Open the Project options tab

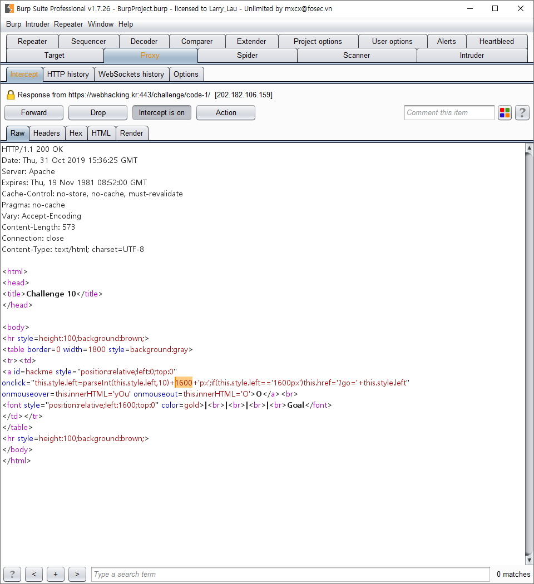pyautogui.click(x=318, y=41)
